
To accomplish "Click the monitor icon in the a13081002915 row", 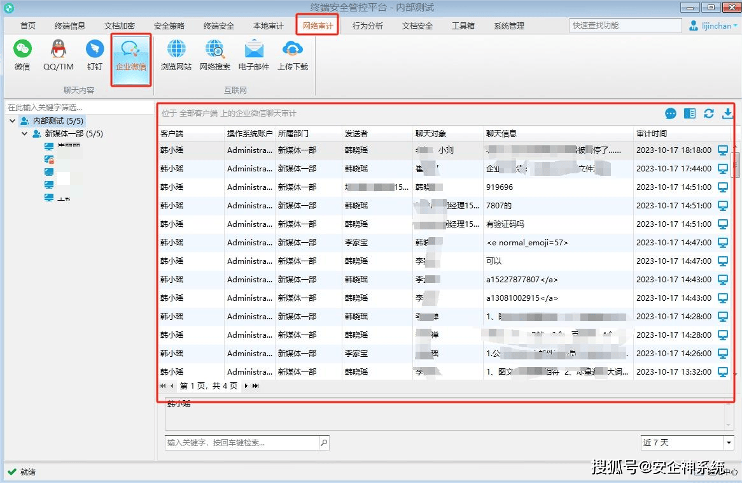I will point(723,298).
